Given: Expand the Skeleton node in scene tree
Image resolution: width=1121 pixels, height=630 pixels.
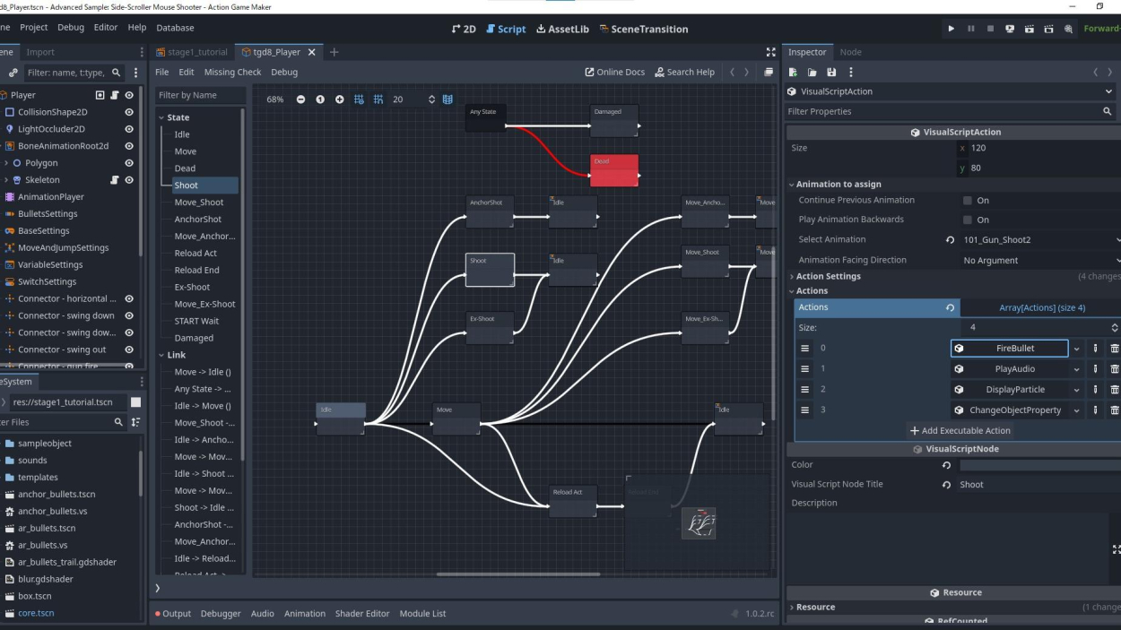Looking at the screenshot, I should [6, 180].
